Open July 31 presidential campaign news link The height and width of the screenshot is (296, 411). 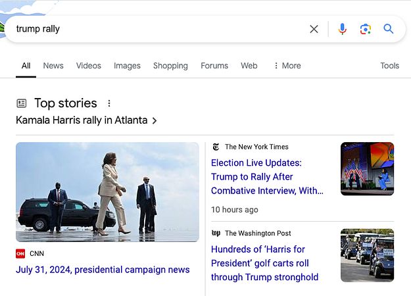tap(103, 269)
